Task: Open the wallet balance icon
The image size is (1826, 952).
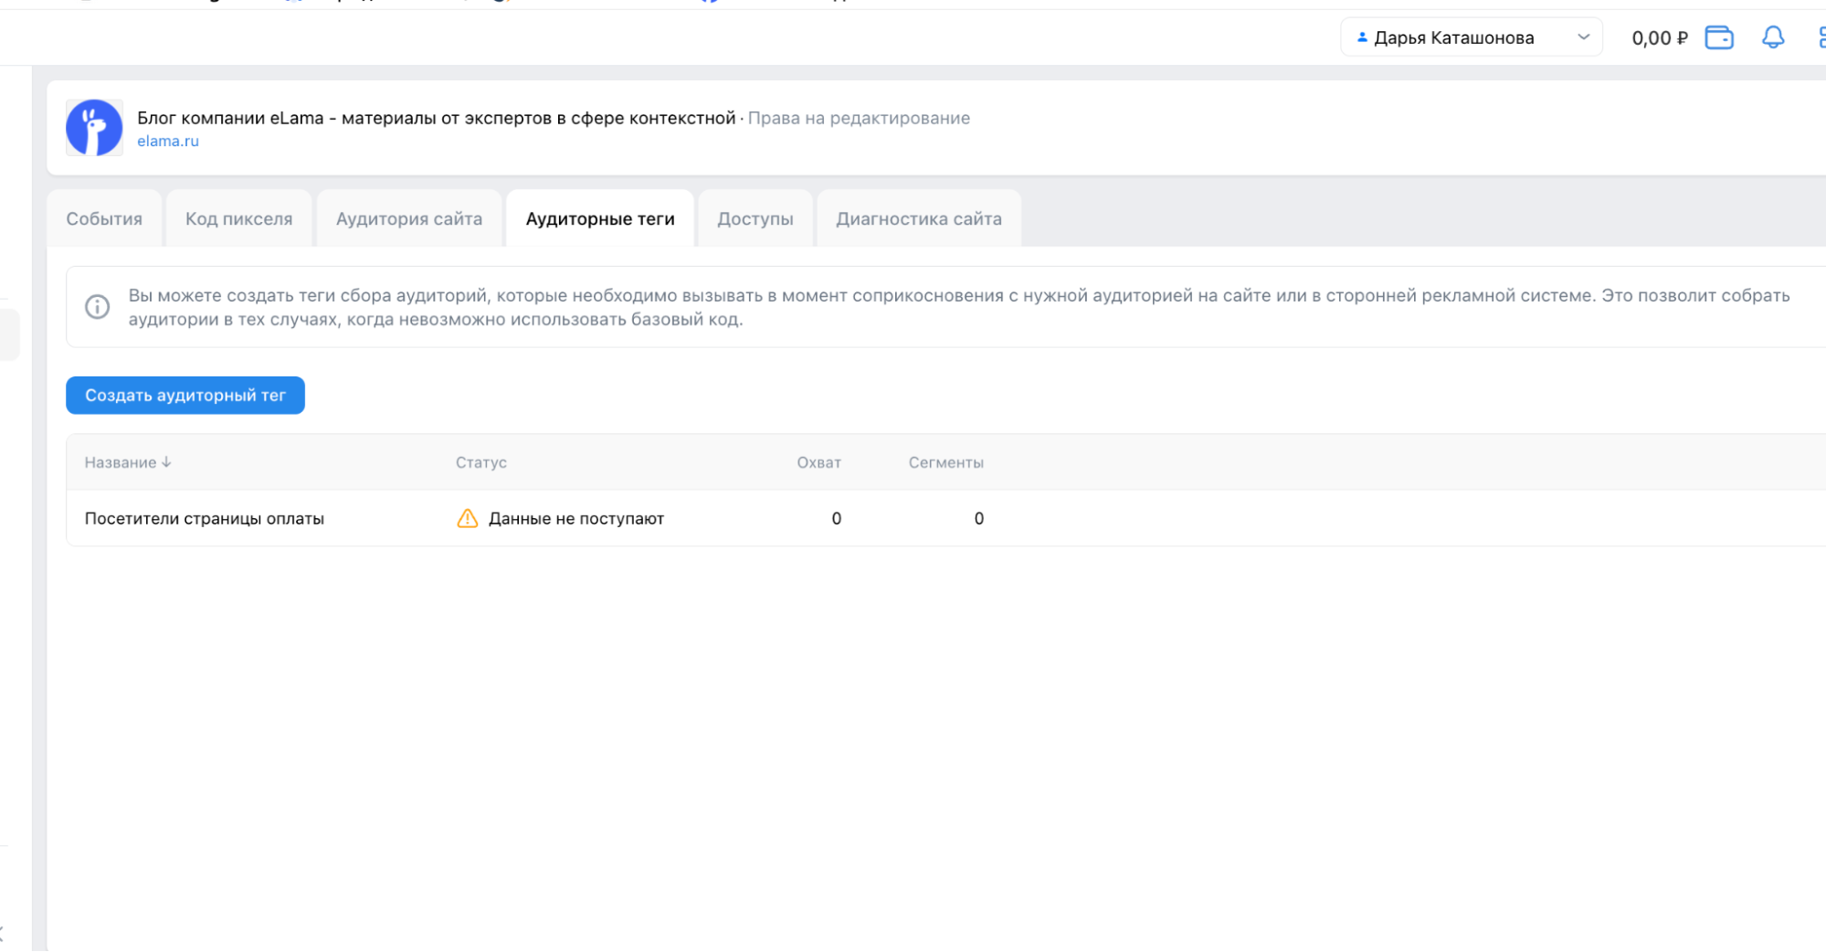Action: pyautogui.click(x=1718, y=37)
